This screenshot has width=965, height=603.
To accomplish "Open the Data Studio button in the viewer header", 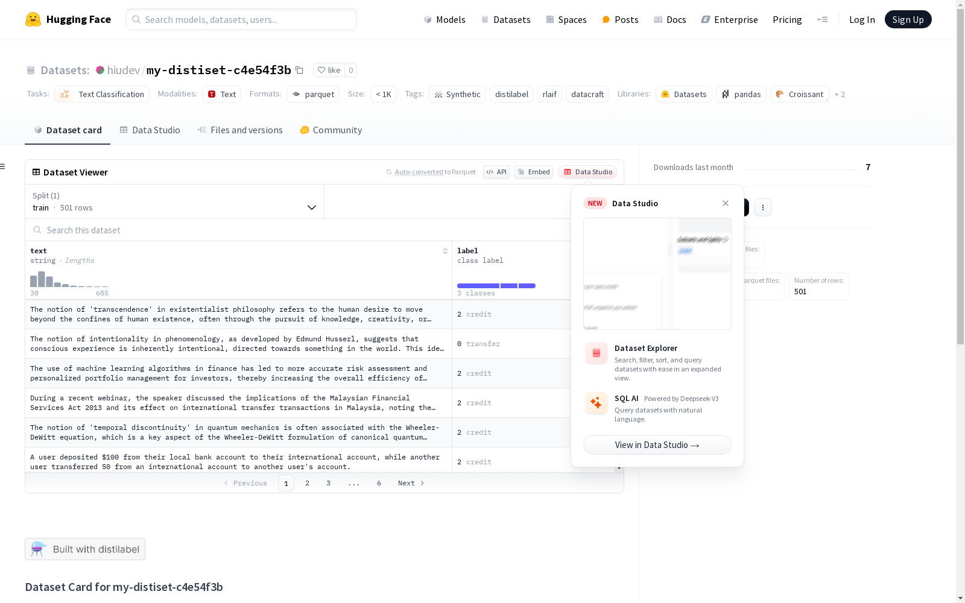I will pyautogui.click(x=587, y=172).
